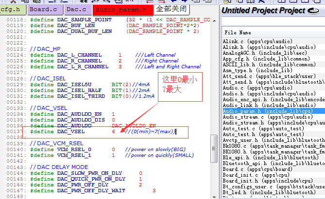Open Audio.c in file list
The image size is (325, 199).
click(x=257, y=88)
